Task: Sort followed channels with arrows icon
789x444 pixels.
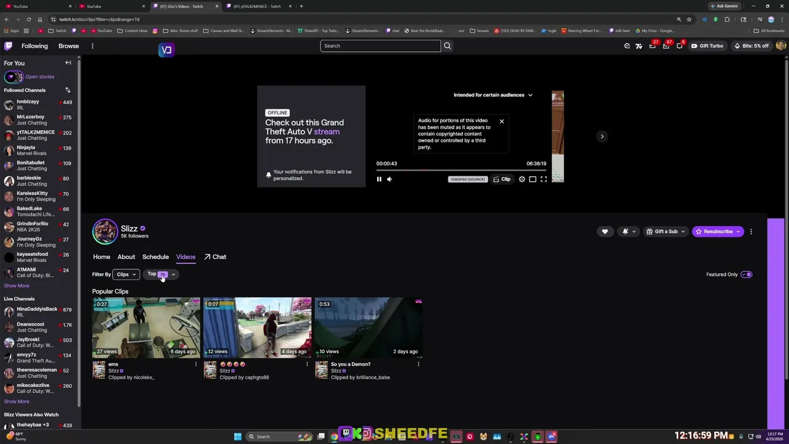Action: 68,90
